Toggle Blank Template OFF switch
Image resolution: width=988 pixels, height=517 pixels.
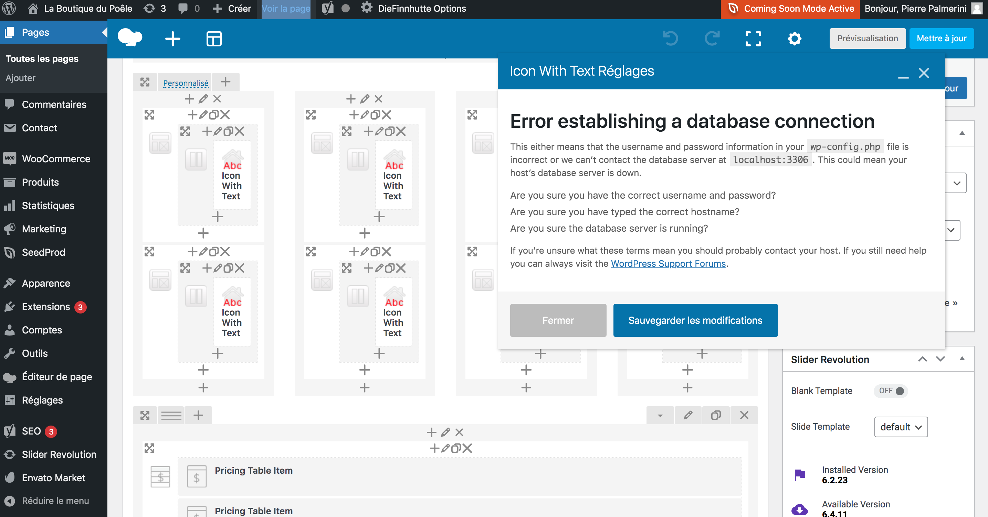coord(891,390)
